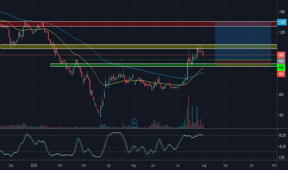Click the dividend 'D' marker on chart

(134, 123)
